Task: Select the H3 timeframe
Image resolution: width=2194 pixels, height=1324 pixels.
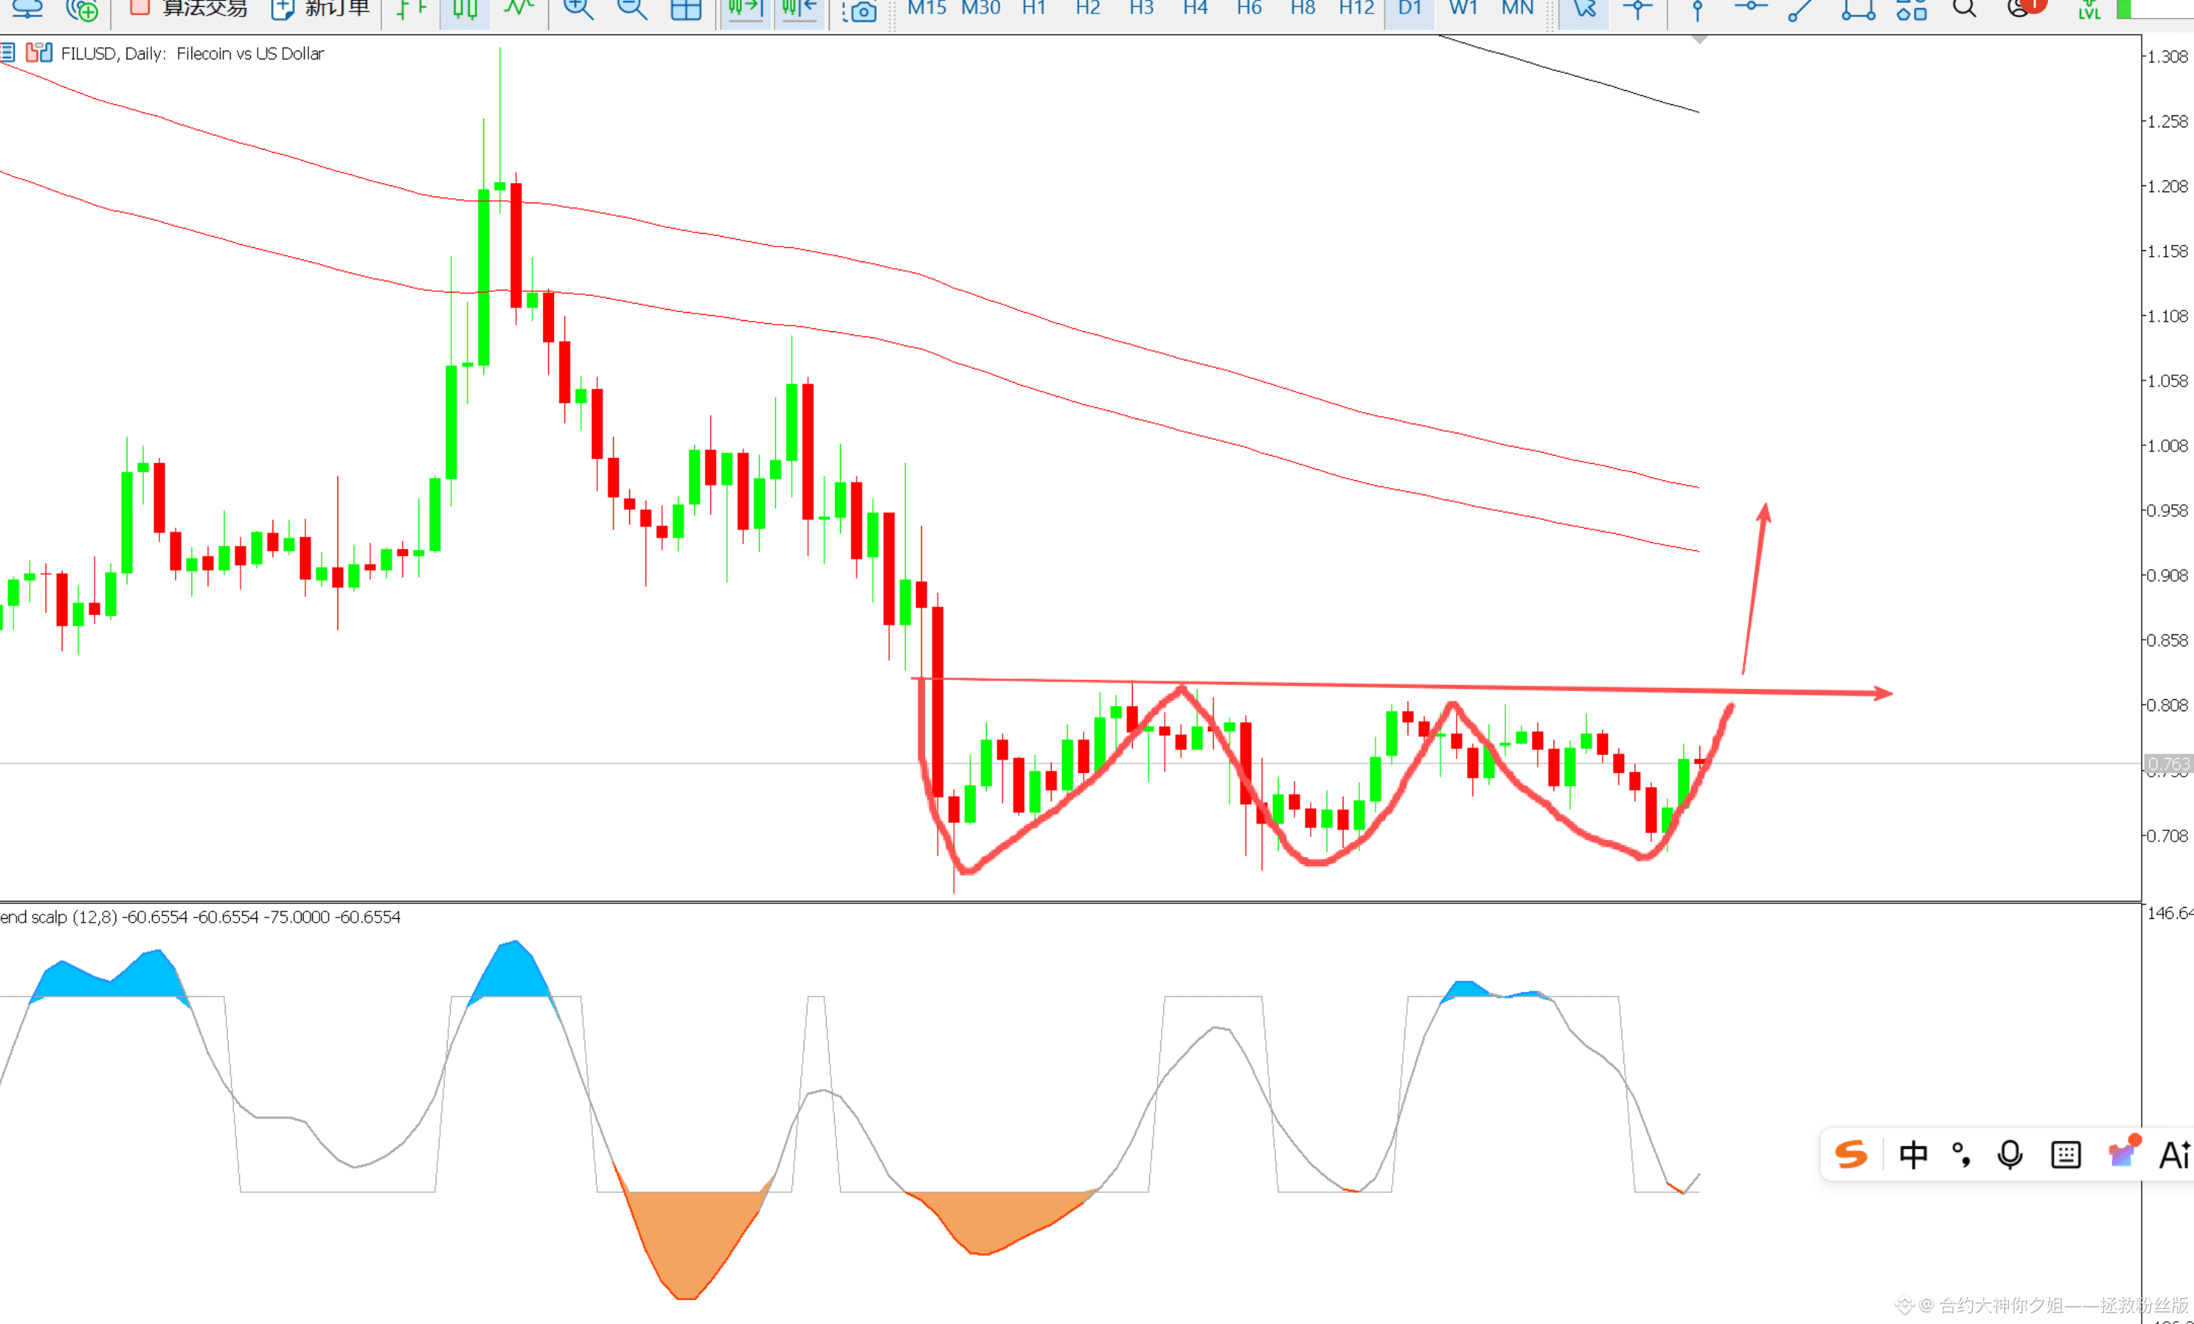Action: click(x=1141, y=8)
